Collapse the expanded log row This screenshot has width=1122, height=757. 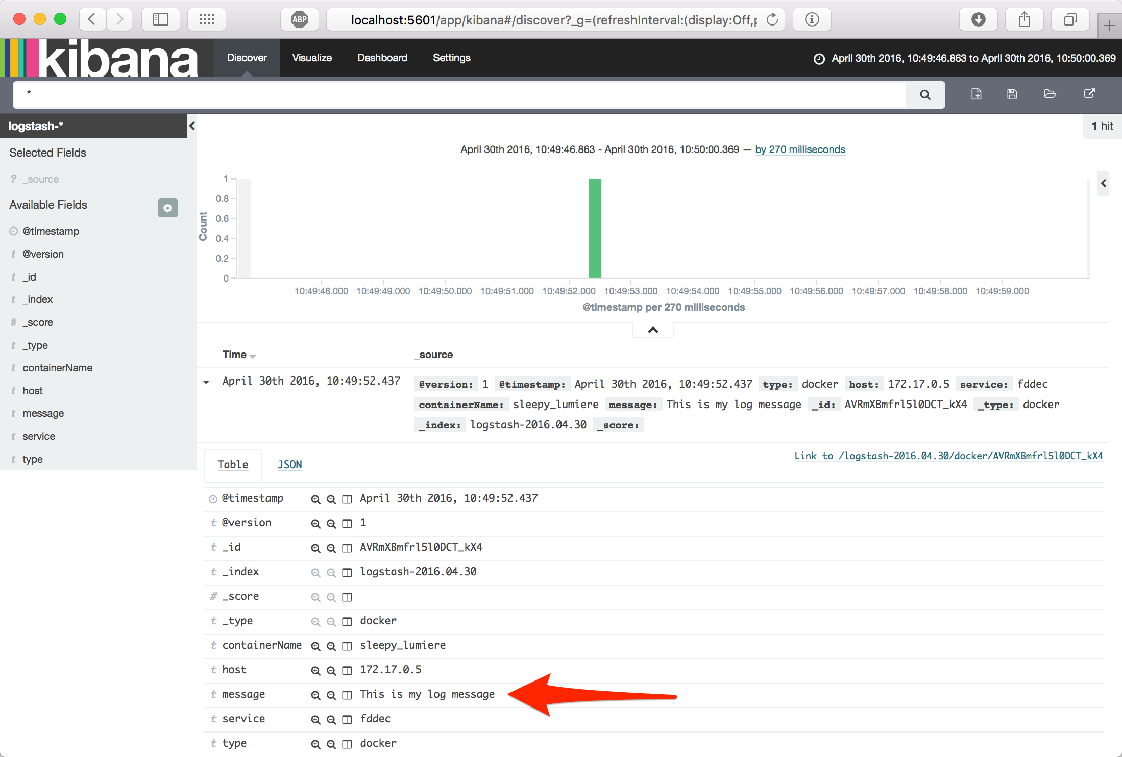[x=206, y=382]
